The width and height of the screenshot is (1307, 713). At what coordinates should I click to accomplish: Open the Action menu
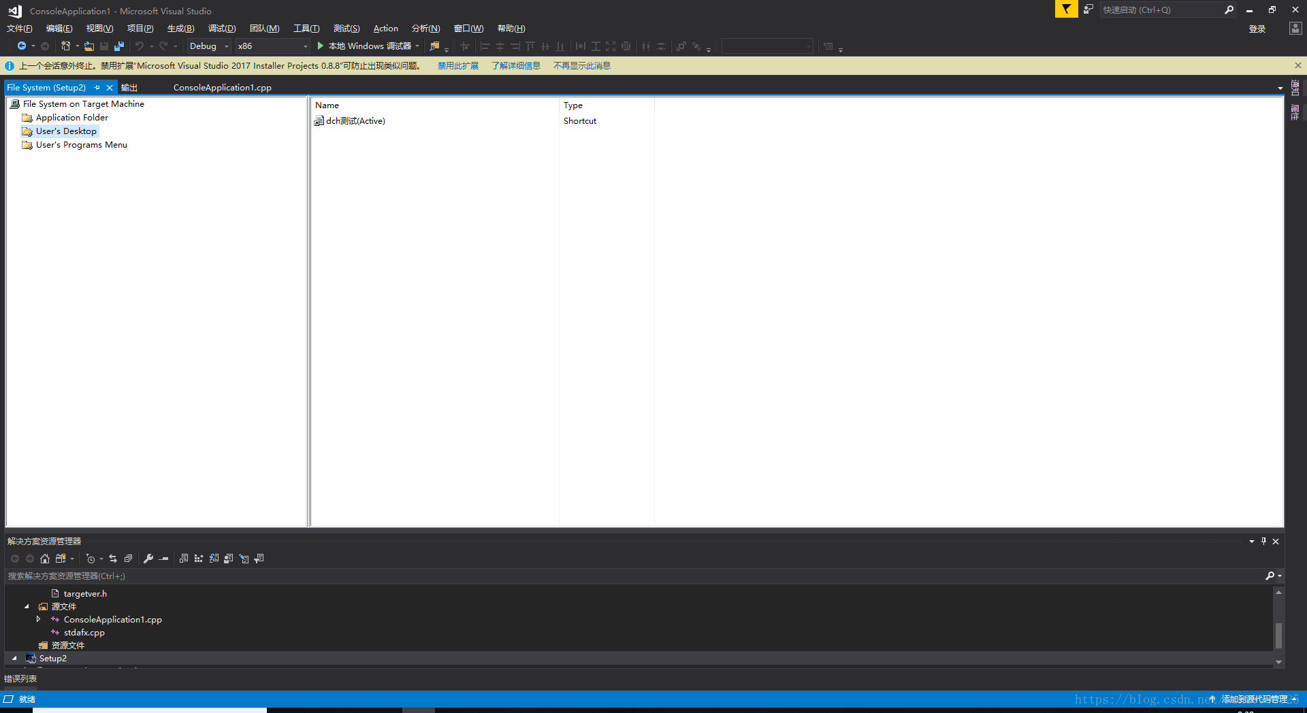[386, 29]
